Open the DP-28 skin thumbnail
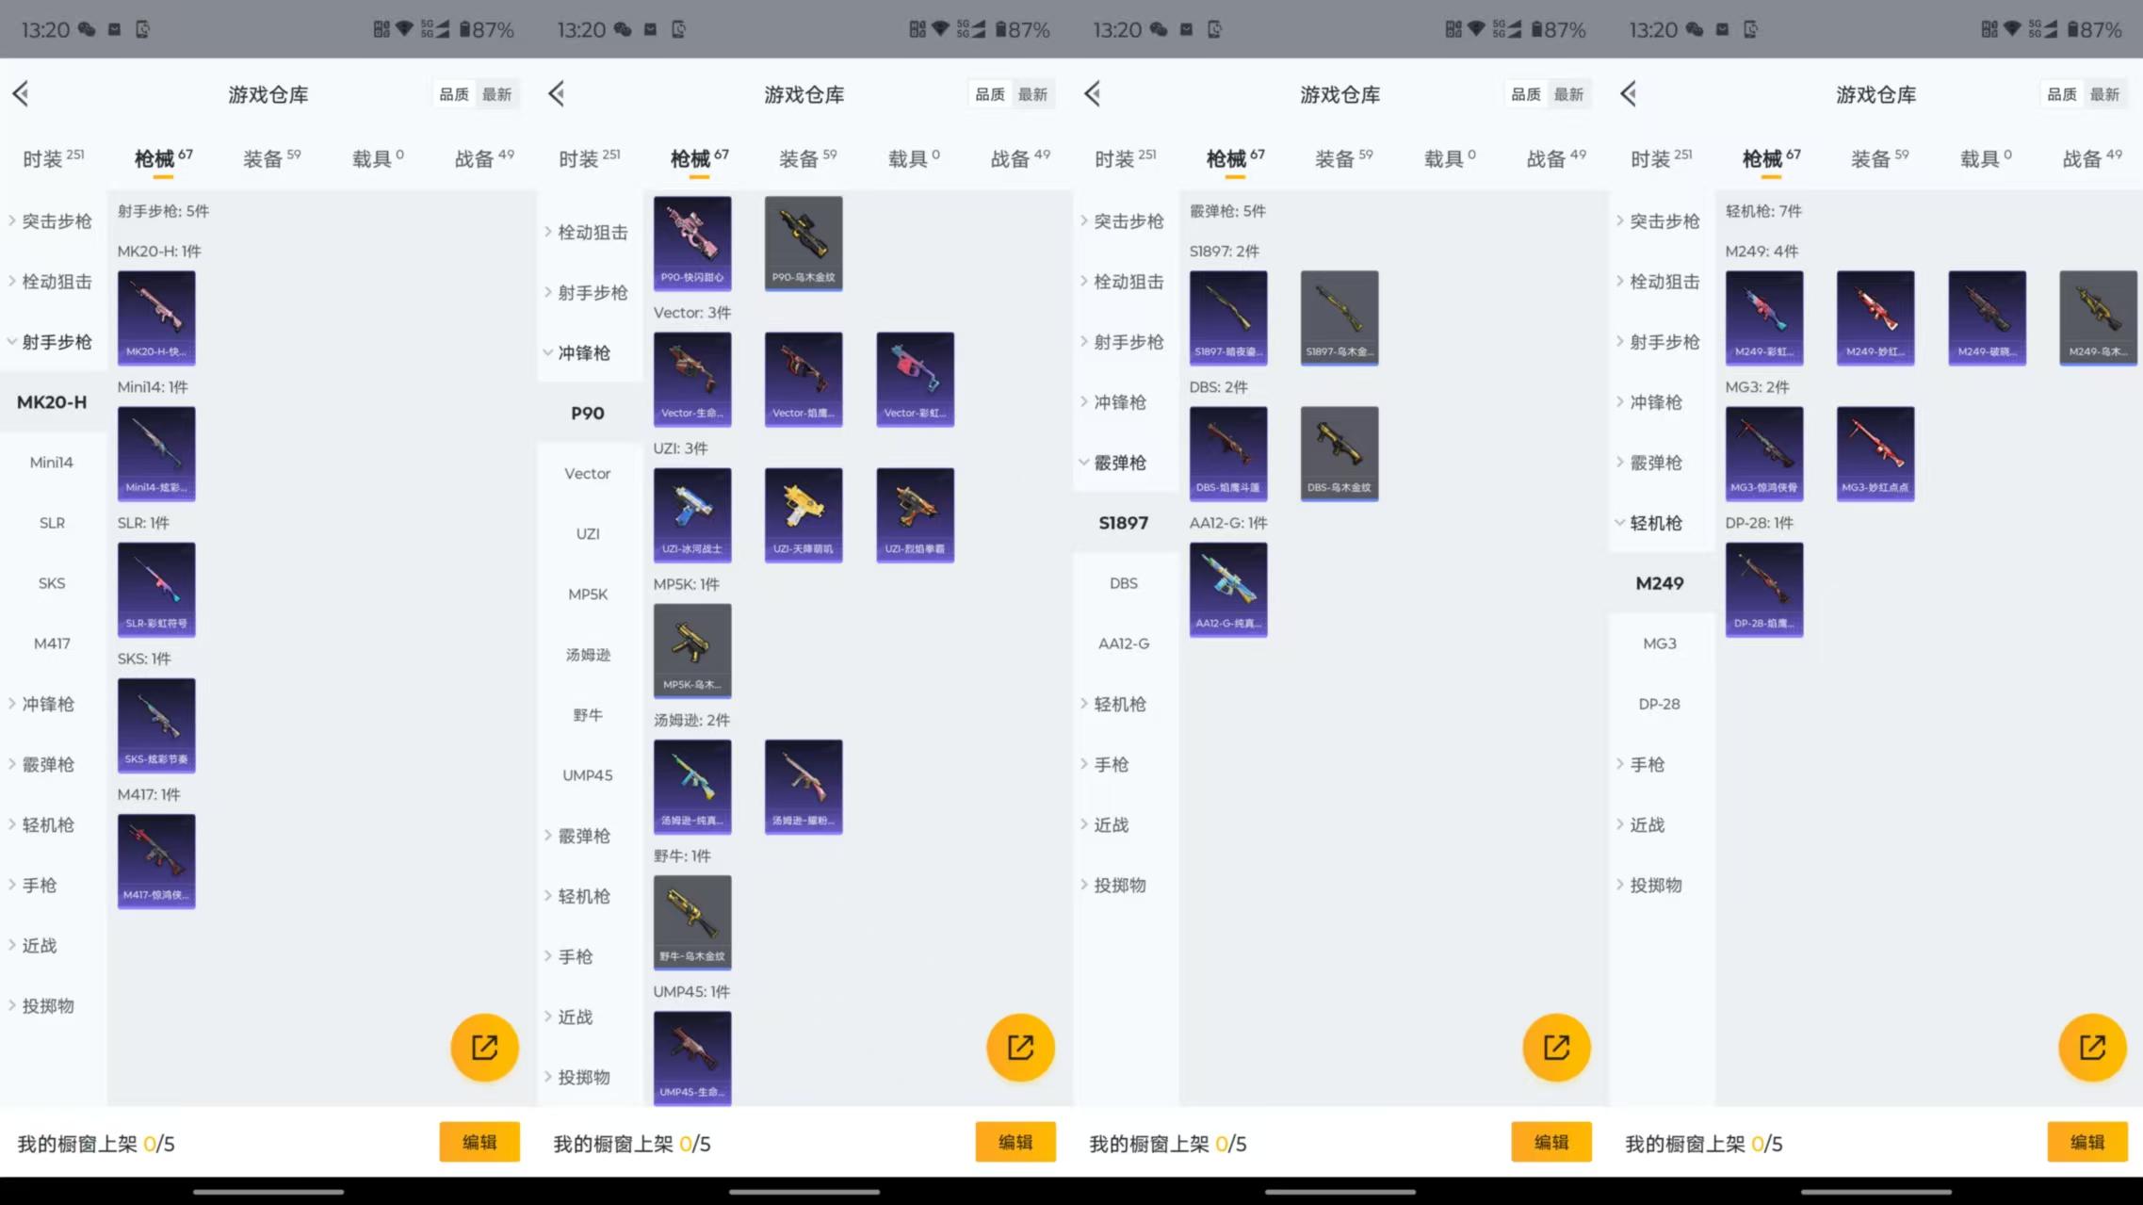2143x1205 pixels. (x=1764, y=589)
